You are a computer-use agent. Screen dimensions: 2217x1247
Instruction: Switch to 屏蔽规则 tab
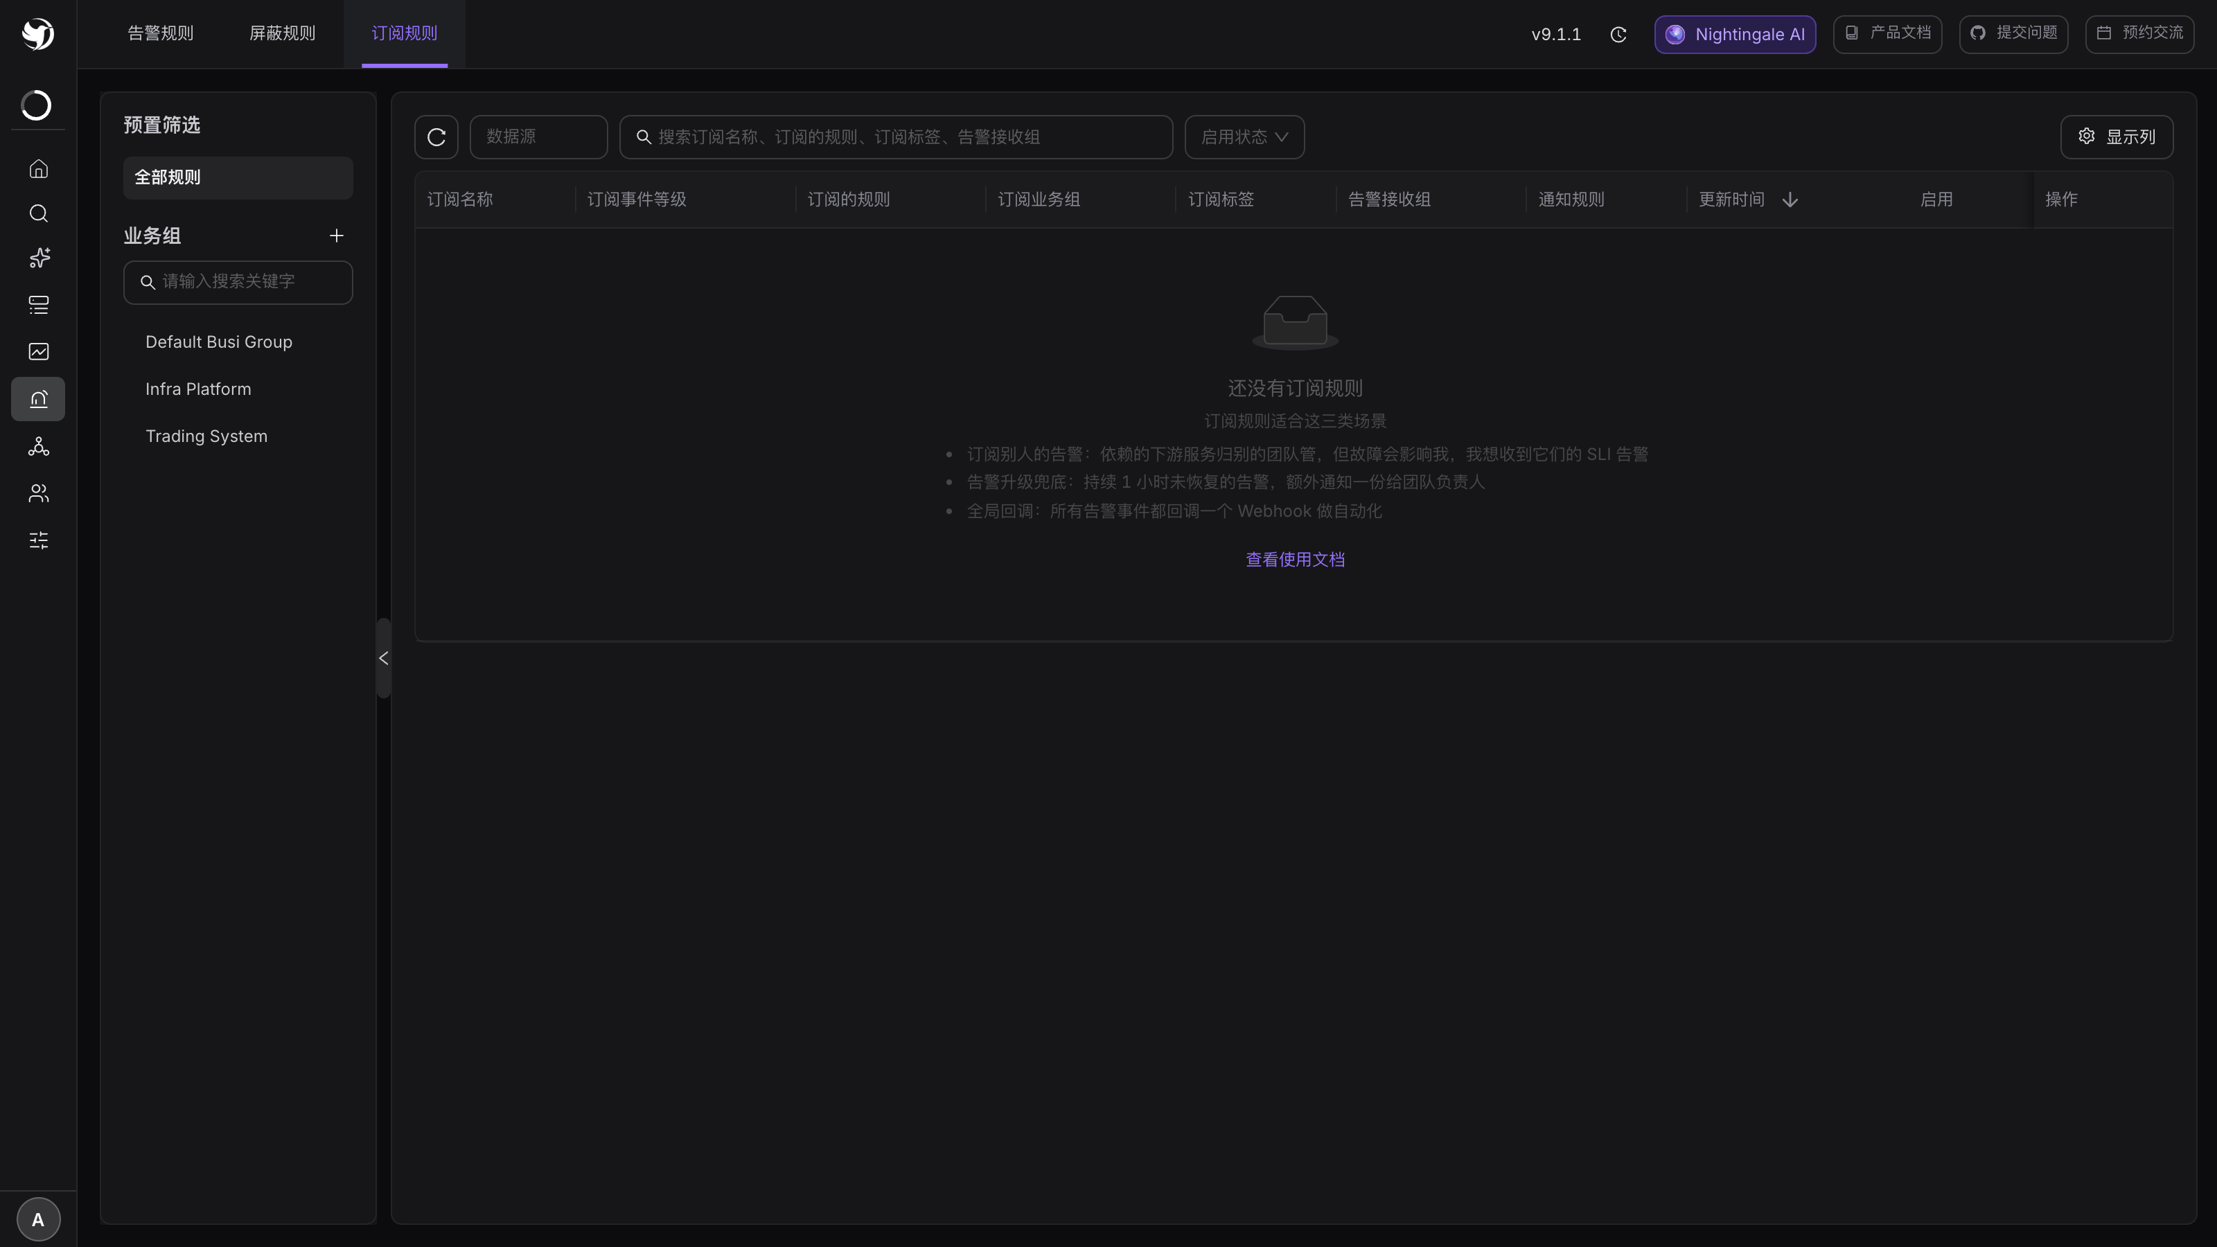(282, 33)
